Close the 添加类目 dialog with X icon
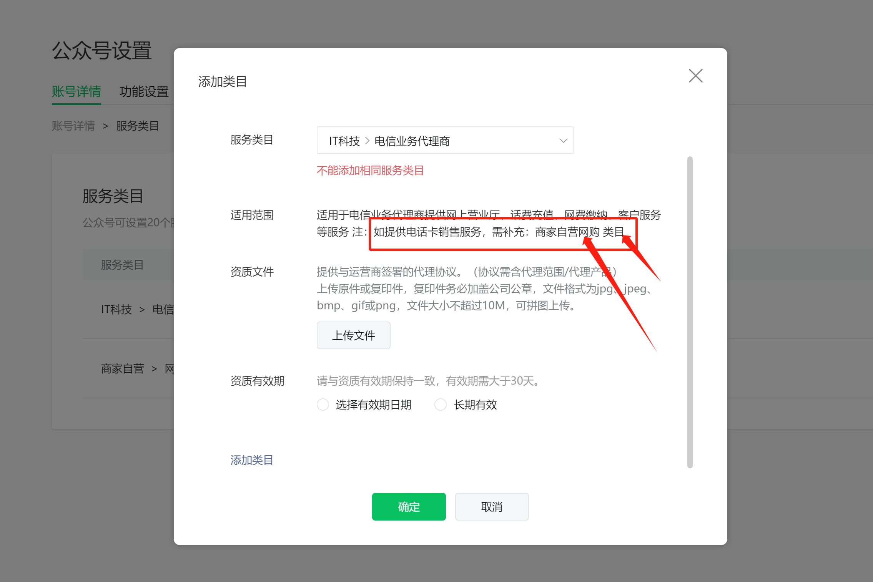The image size is (873, 582). click(695, 76)
